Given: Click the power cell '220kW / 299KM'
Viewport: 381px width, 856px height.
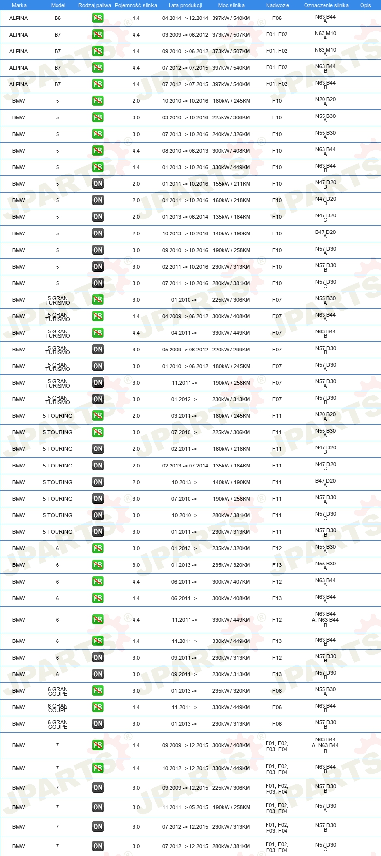Looking at the screenshot, I should 231,350.
